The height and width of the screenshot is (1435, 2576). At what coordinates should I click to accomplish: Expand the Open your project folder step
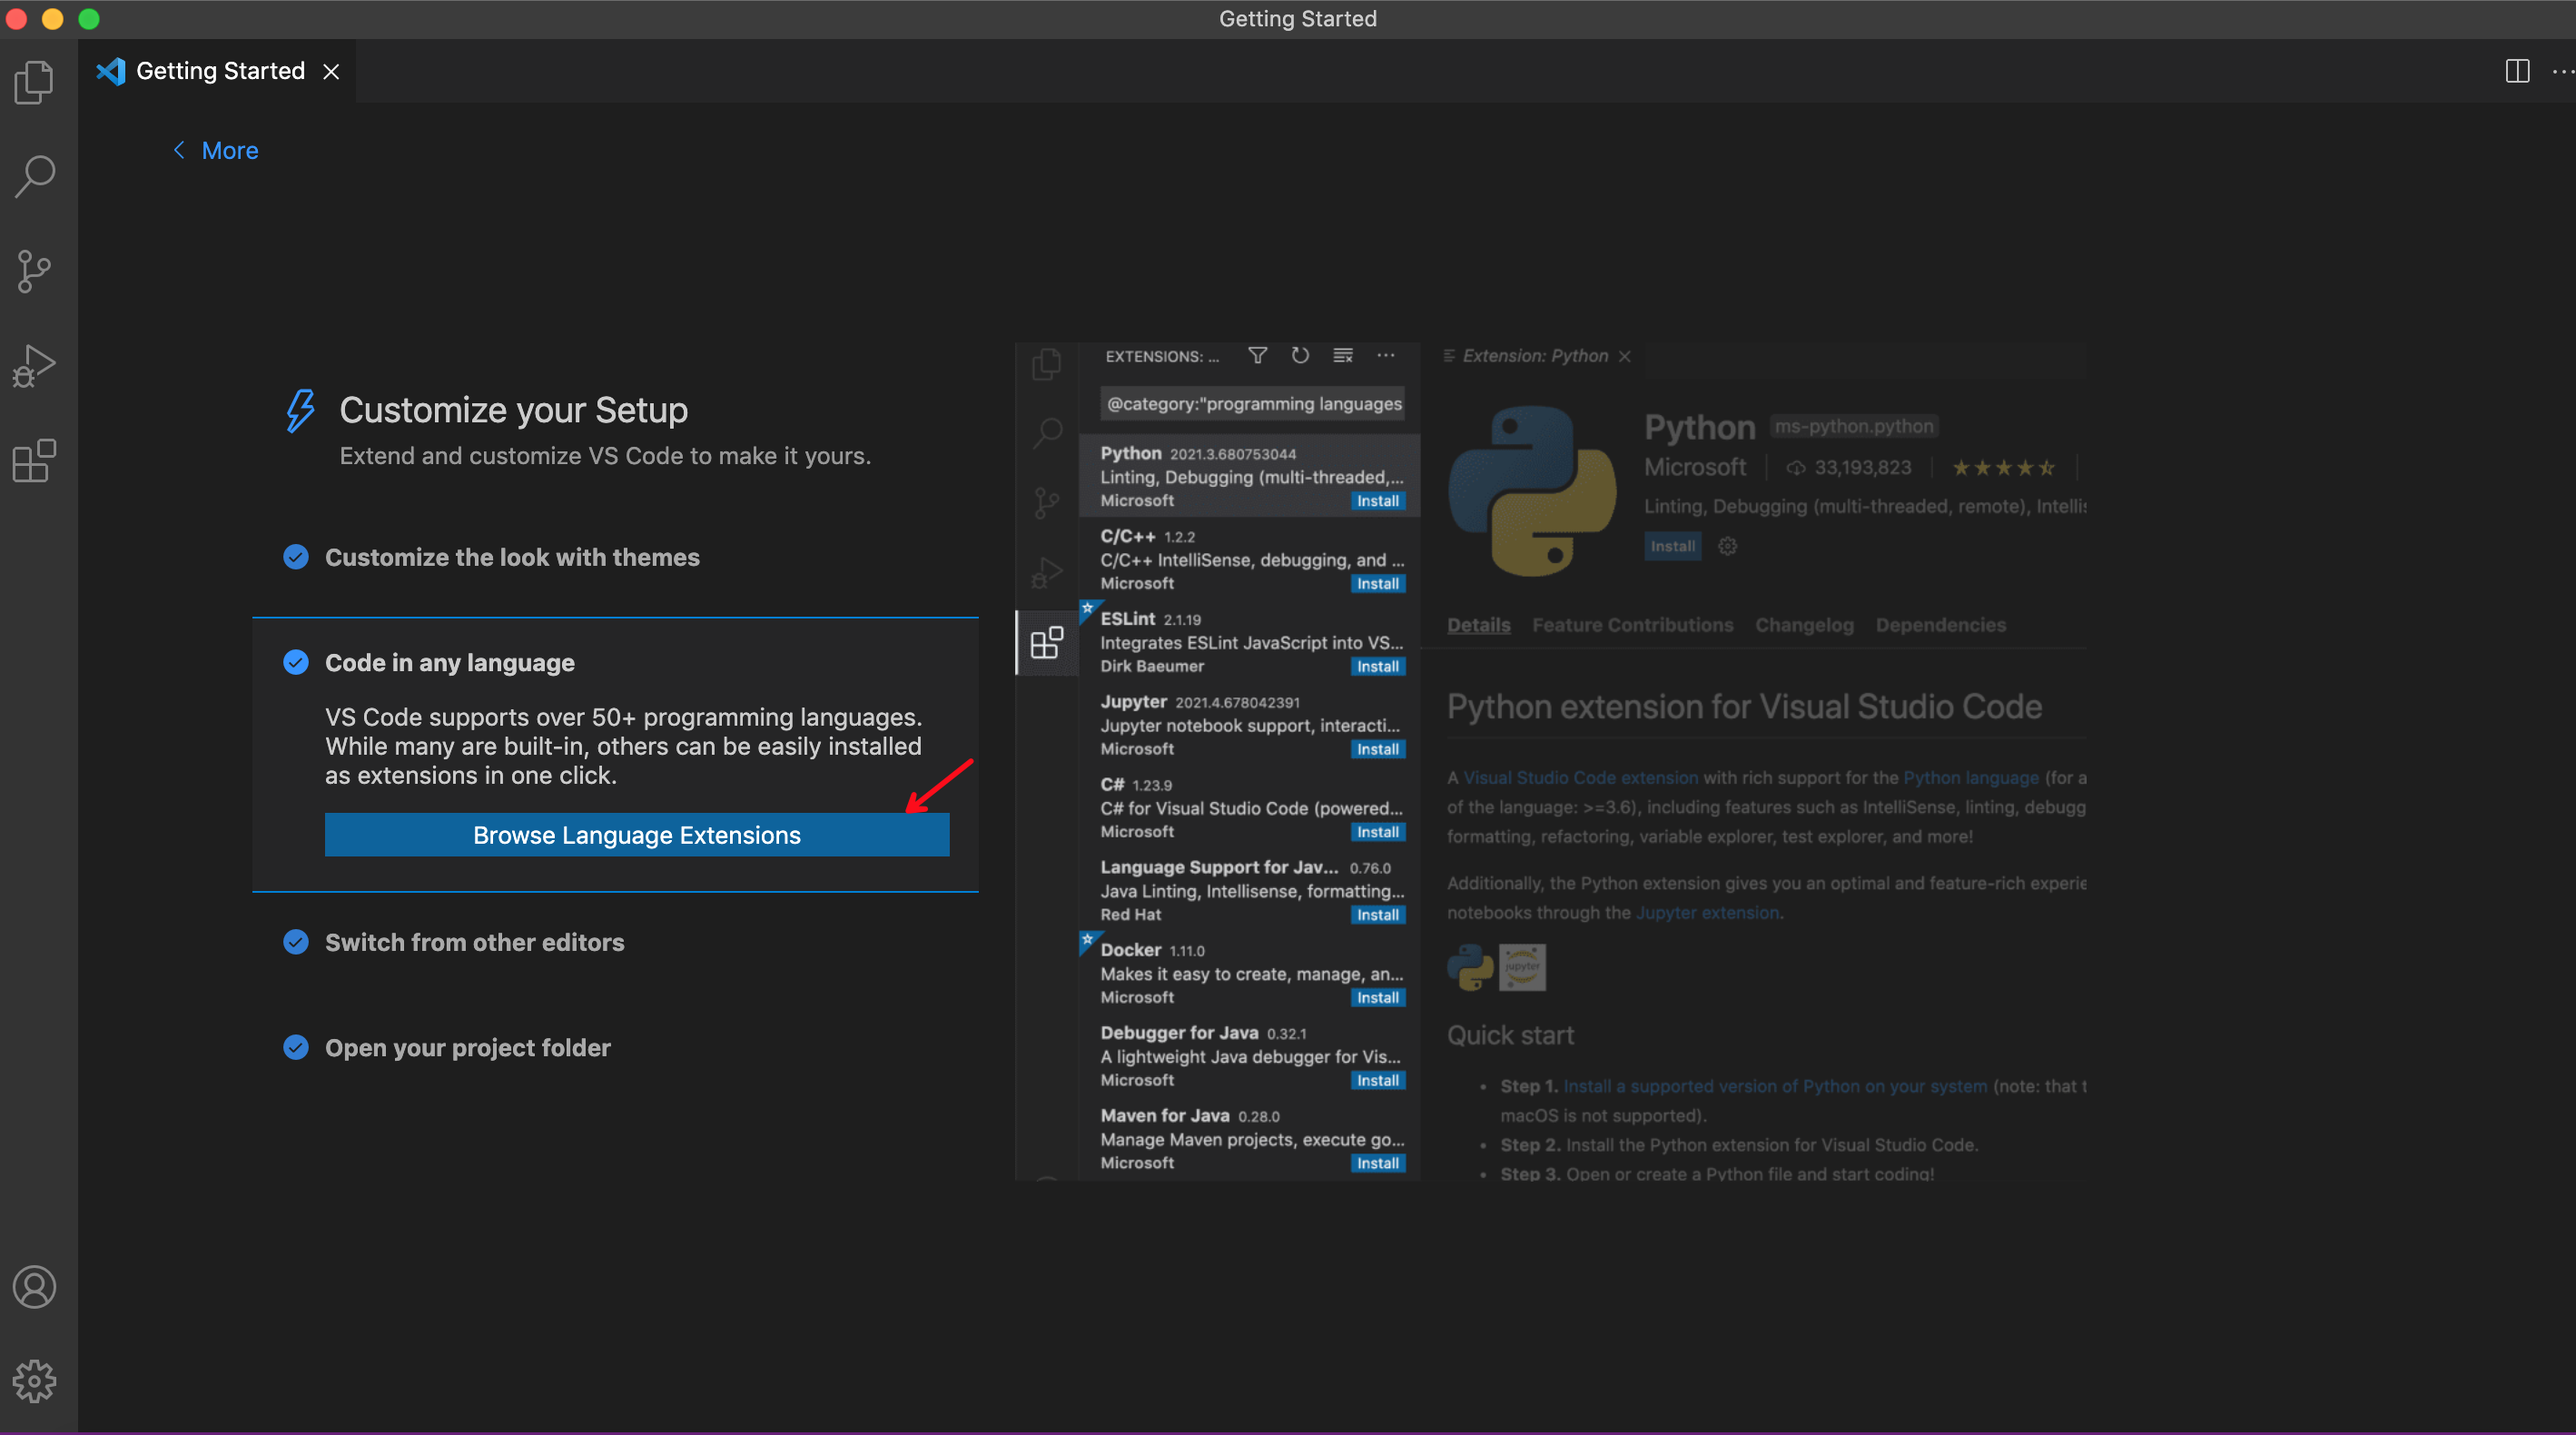pyautogui.click(x=467, y=1047)
